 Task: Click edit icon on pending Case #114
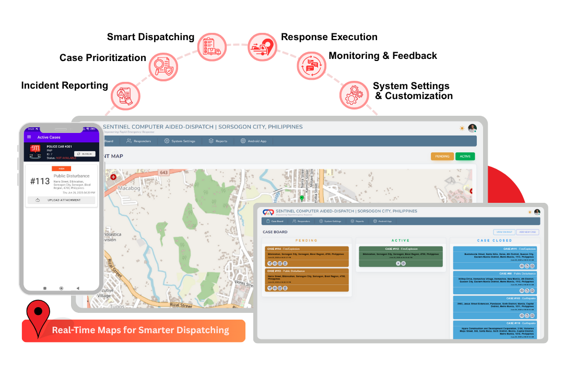pyautogui.click(x=280, y=263)
